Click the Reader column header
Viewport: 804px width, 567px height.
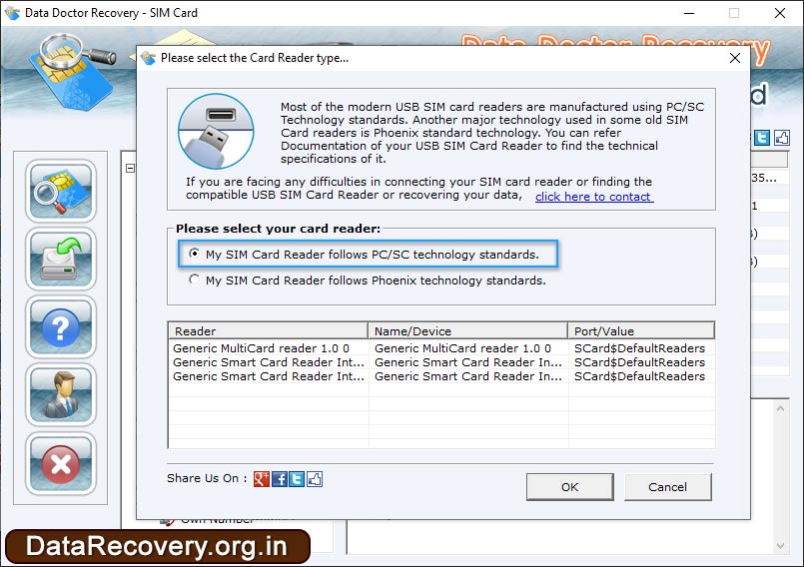(x=268, y=330)
